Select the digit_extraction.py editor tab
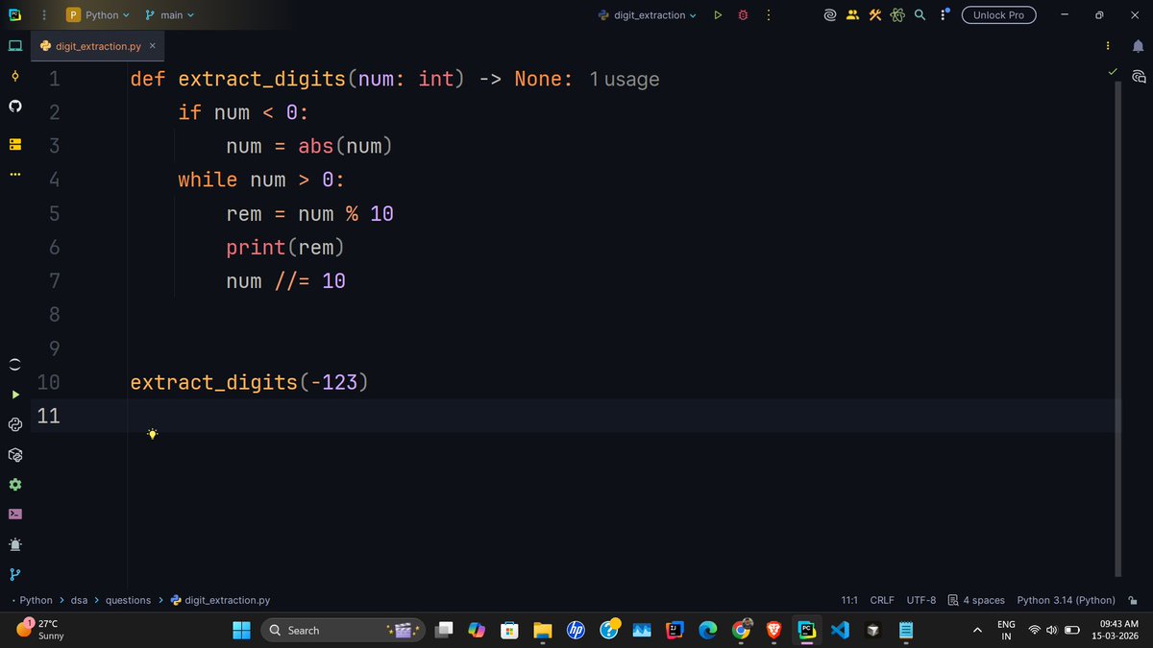 (95, 45)
